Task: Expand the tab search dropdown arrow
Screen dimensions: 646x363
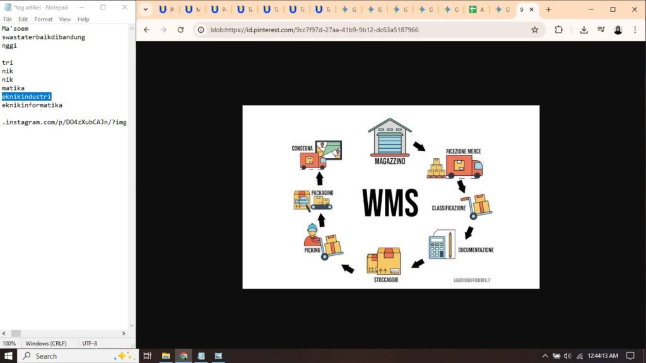Action: click(146, 9)
